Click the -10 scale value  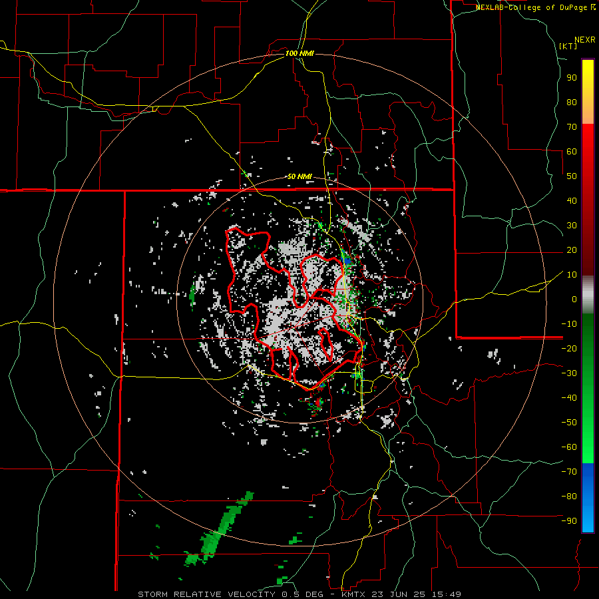click(569, 324)
